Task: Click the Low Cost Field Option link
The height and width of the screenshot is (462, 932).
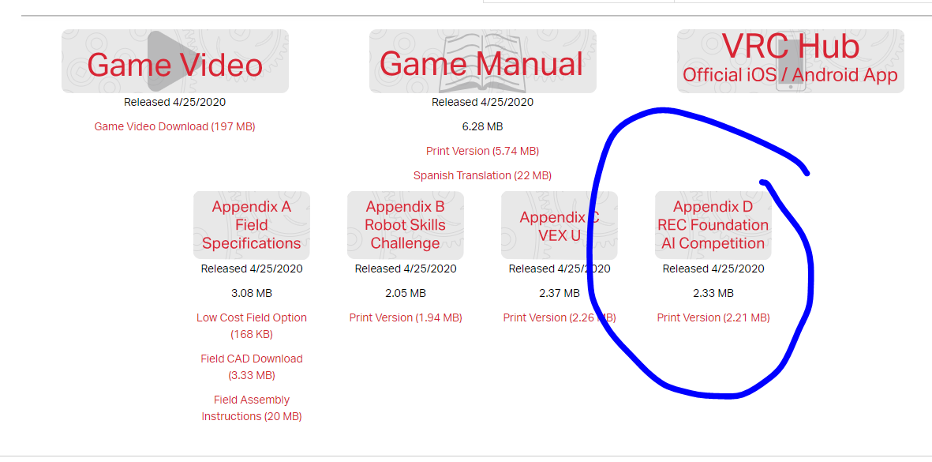Action: click(x=252, y=317)
